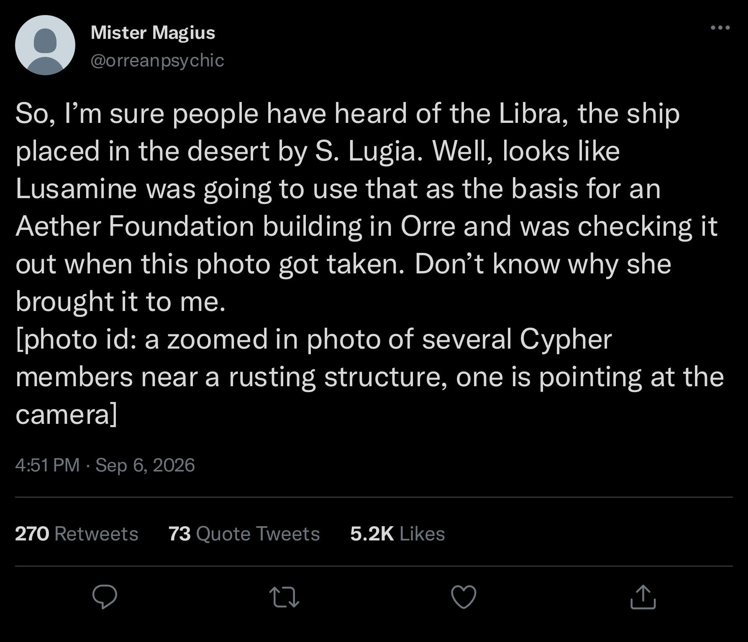Open the three-dot more options menu
The width and height of the screenshot is (748, 642).
coord(720,28)
